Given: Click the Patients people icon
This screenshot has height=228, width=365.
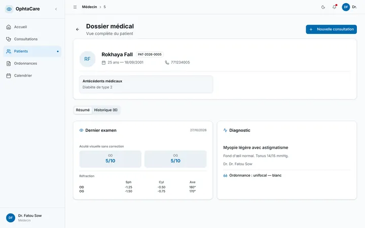Looking at the screenshot, I should click(9, 51).
